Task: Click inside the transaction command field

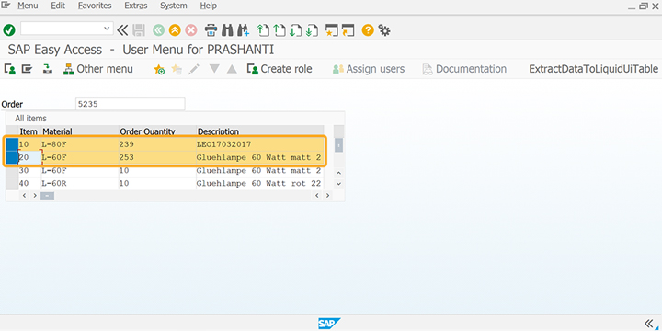Action: (x=62, y=29)
